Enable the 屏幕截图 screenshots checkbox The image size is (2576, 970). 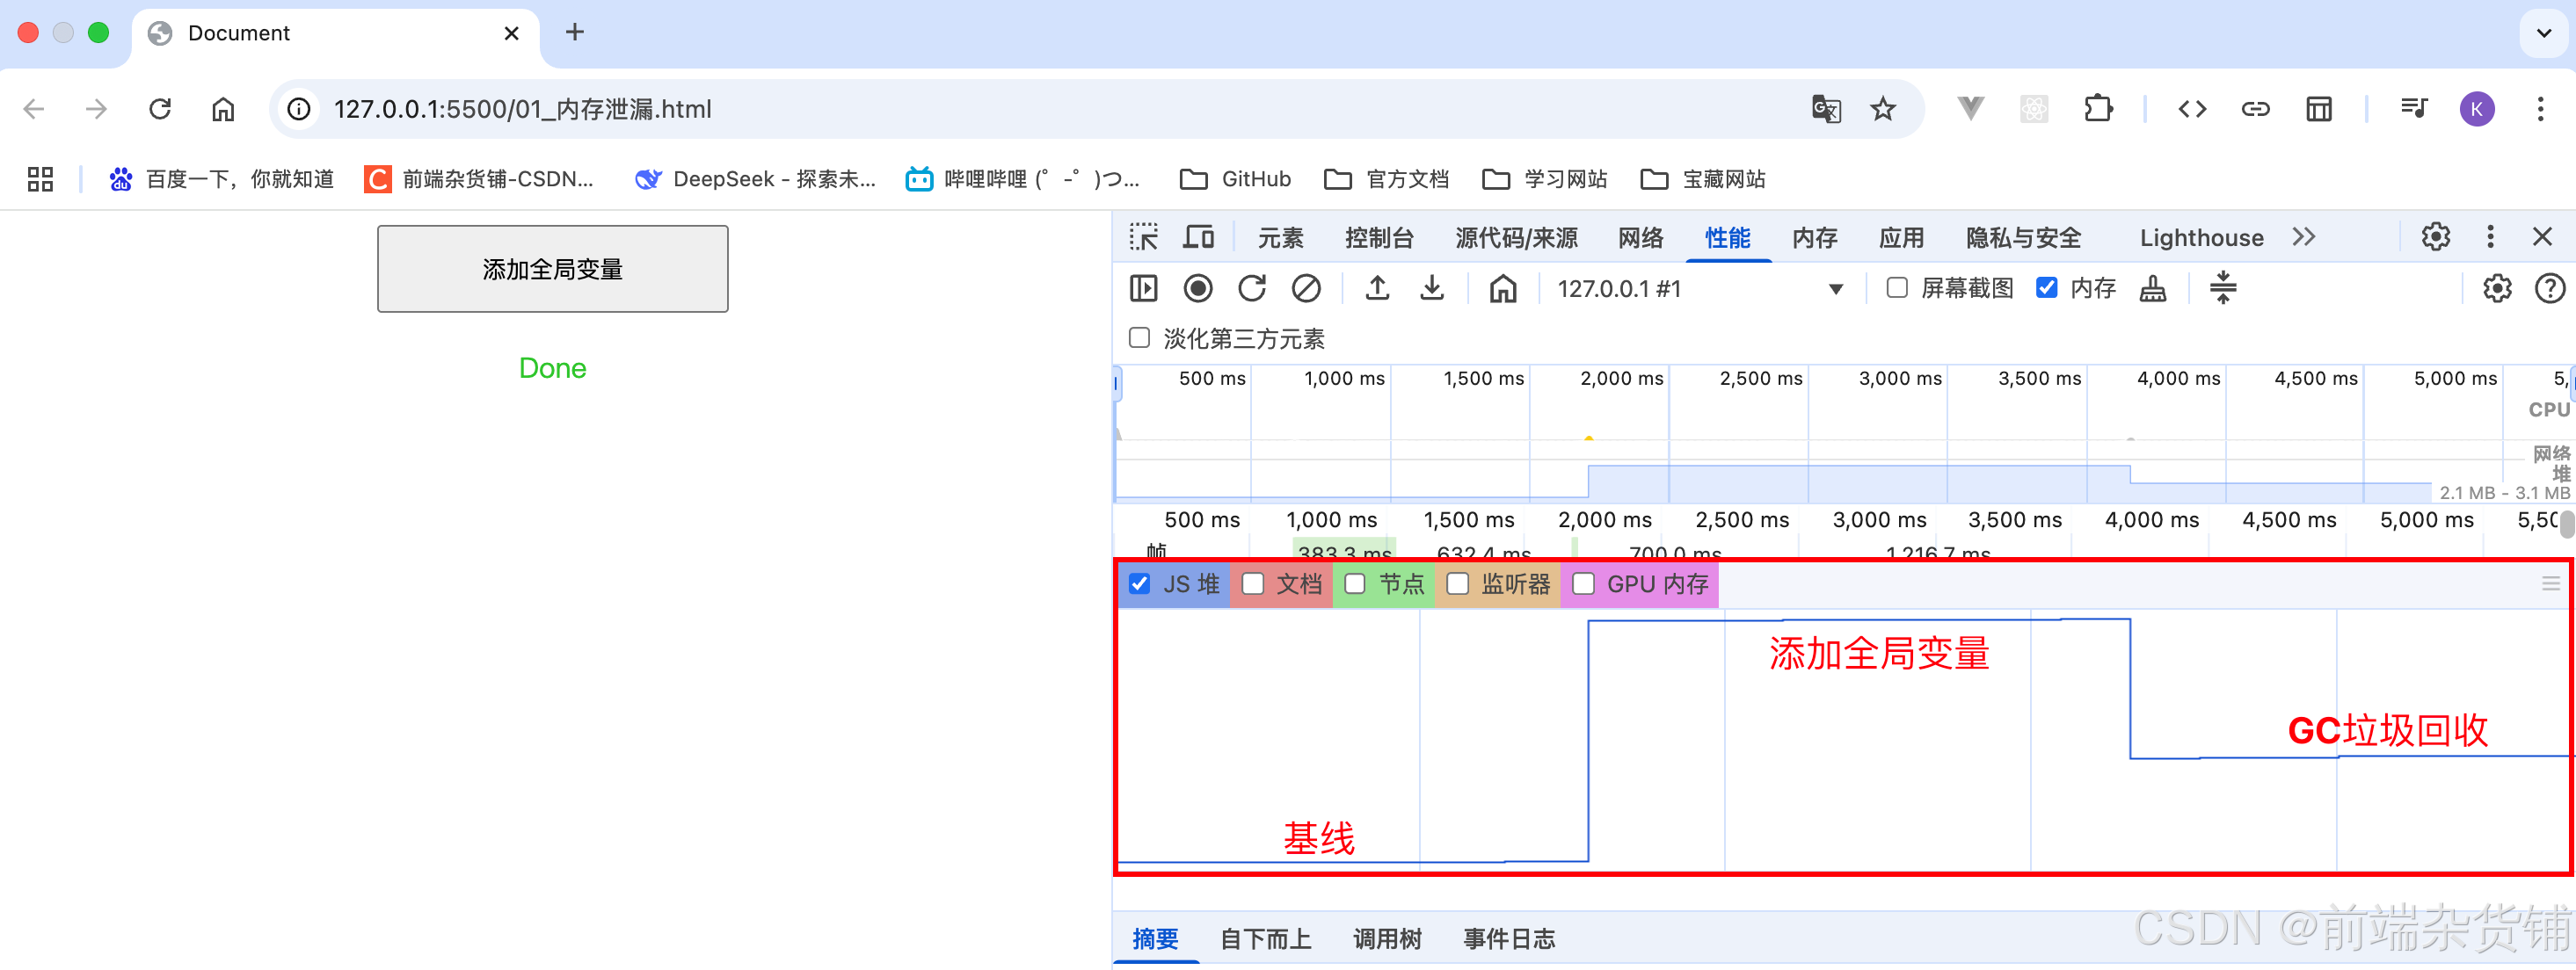point(1896,287)
